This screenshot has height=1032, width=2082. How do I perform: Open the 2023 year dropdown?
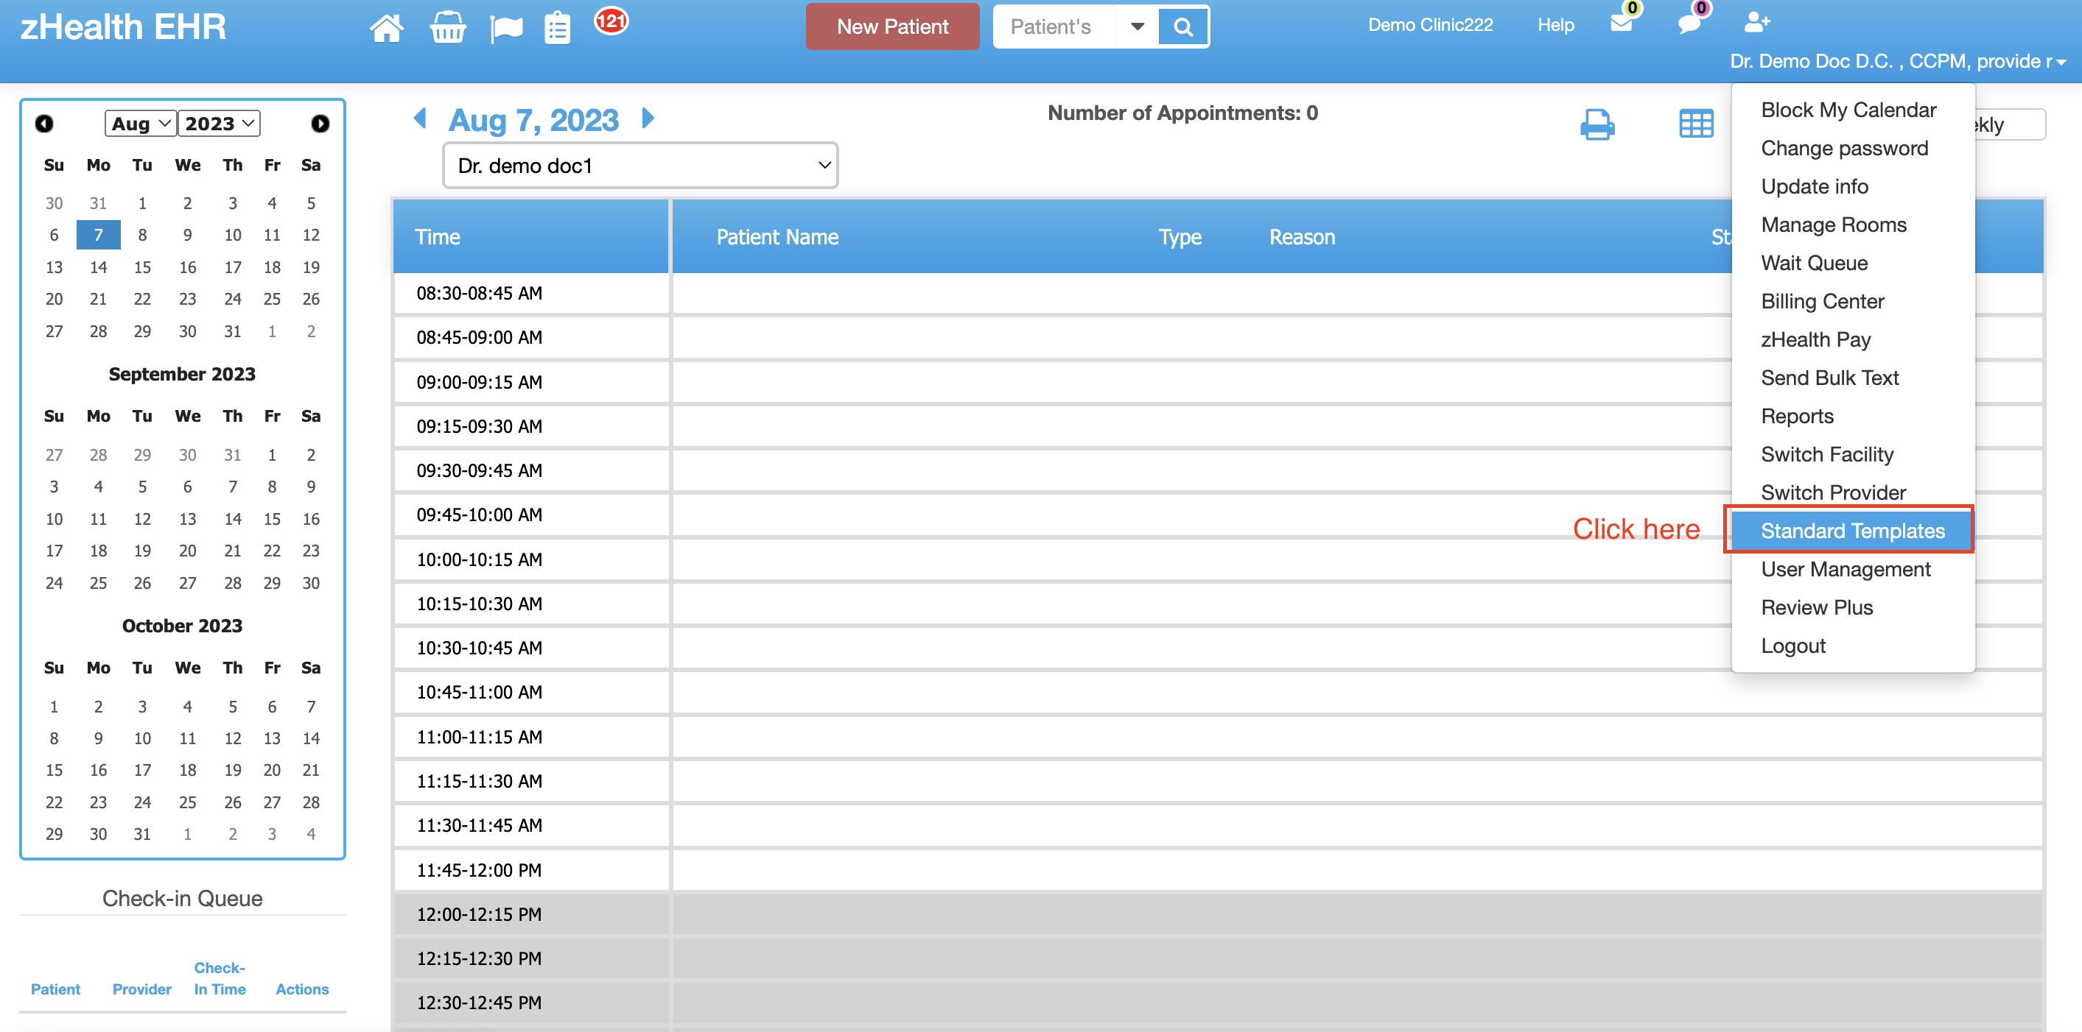click(x=219, y=124)
